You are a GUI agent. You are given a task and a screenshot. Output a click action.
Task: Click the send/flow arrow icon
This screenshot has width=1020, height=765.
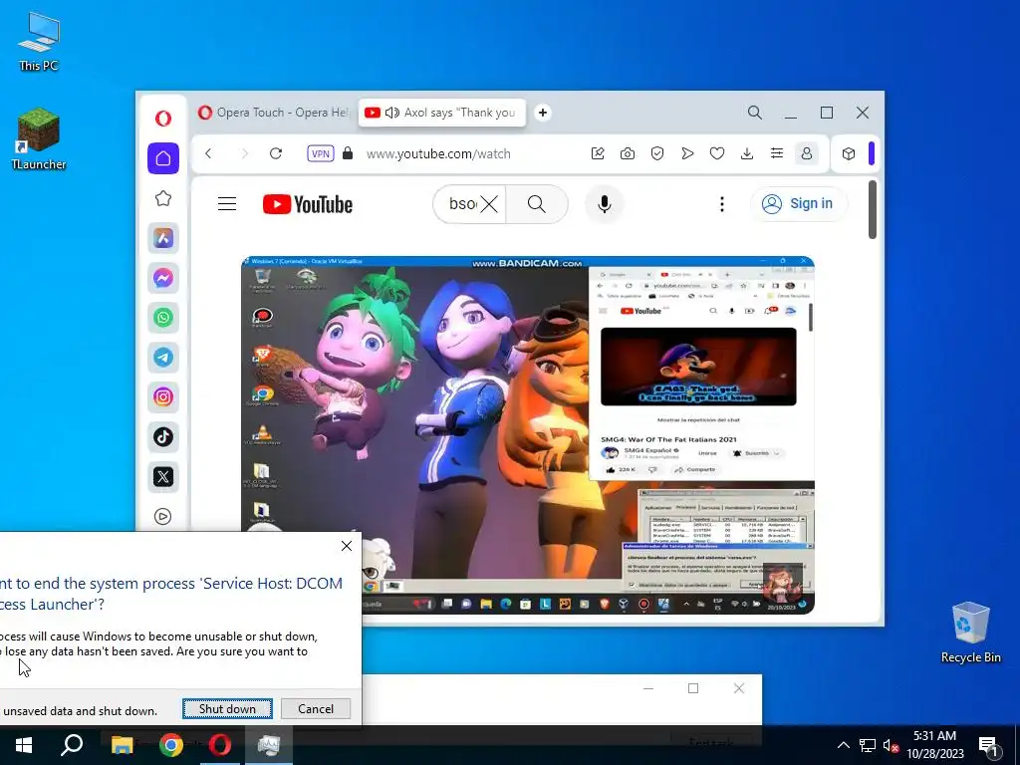(x=687, y=153)
